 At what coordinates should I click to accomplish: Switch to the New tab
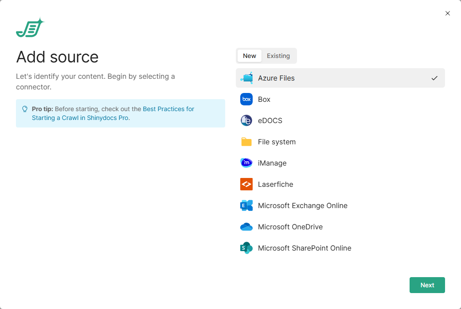pyautogui.click(x=249, y=56)
